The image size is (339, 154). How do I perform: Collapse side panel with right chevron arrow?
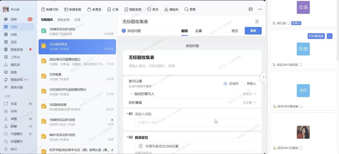(263, 77)
